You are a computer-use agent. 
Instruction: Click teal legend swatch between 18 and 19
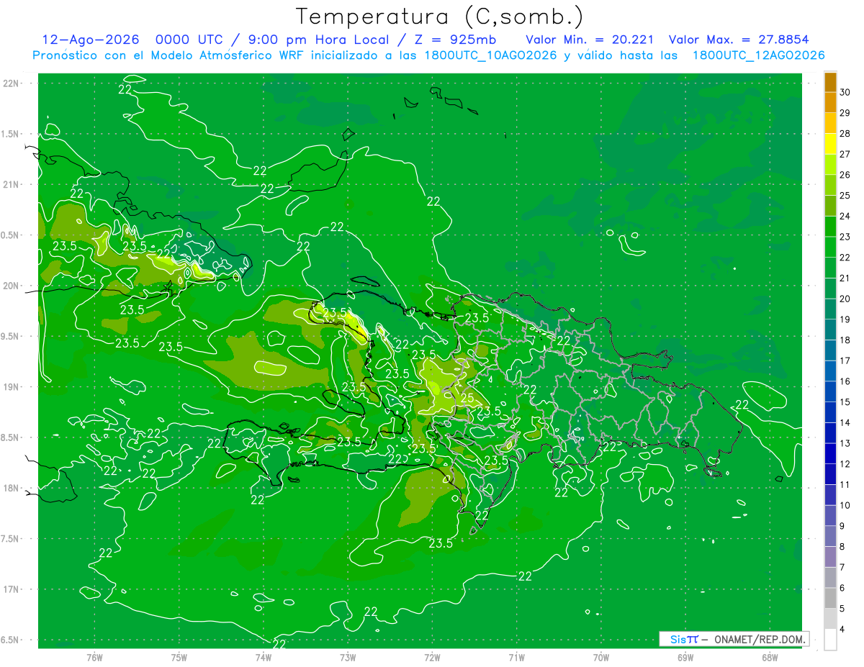point(830,330)
